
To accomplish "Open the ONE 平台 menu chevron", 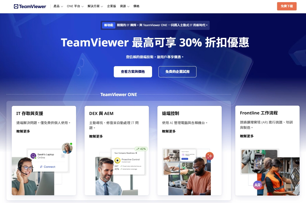I will click(82, 6).
